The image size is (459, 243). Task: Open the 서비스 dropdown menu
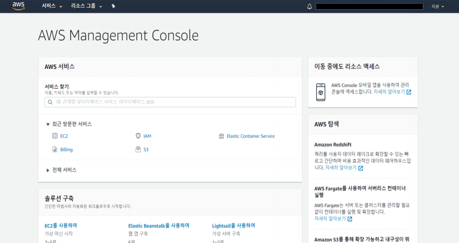pos(52,6)
